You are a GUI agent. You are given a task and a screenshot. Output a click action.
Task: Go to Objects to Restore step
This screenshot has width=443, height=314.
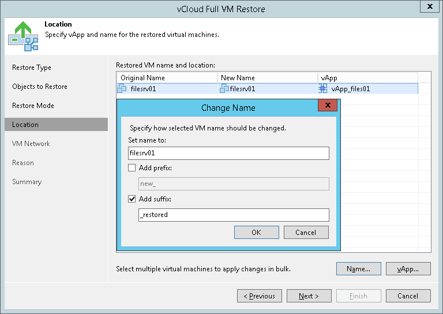(40, 87)
